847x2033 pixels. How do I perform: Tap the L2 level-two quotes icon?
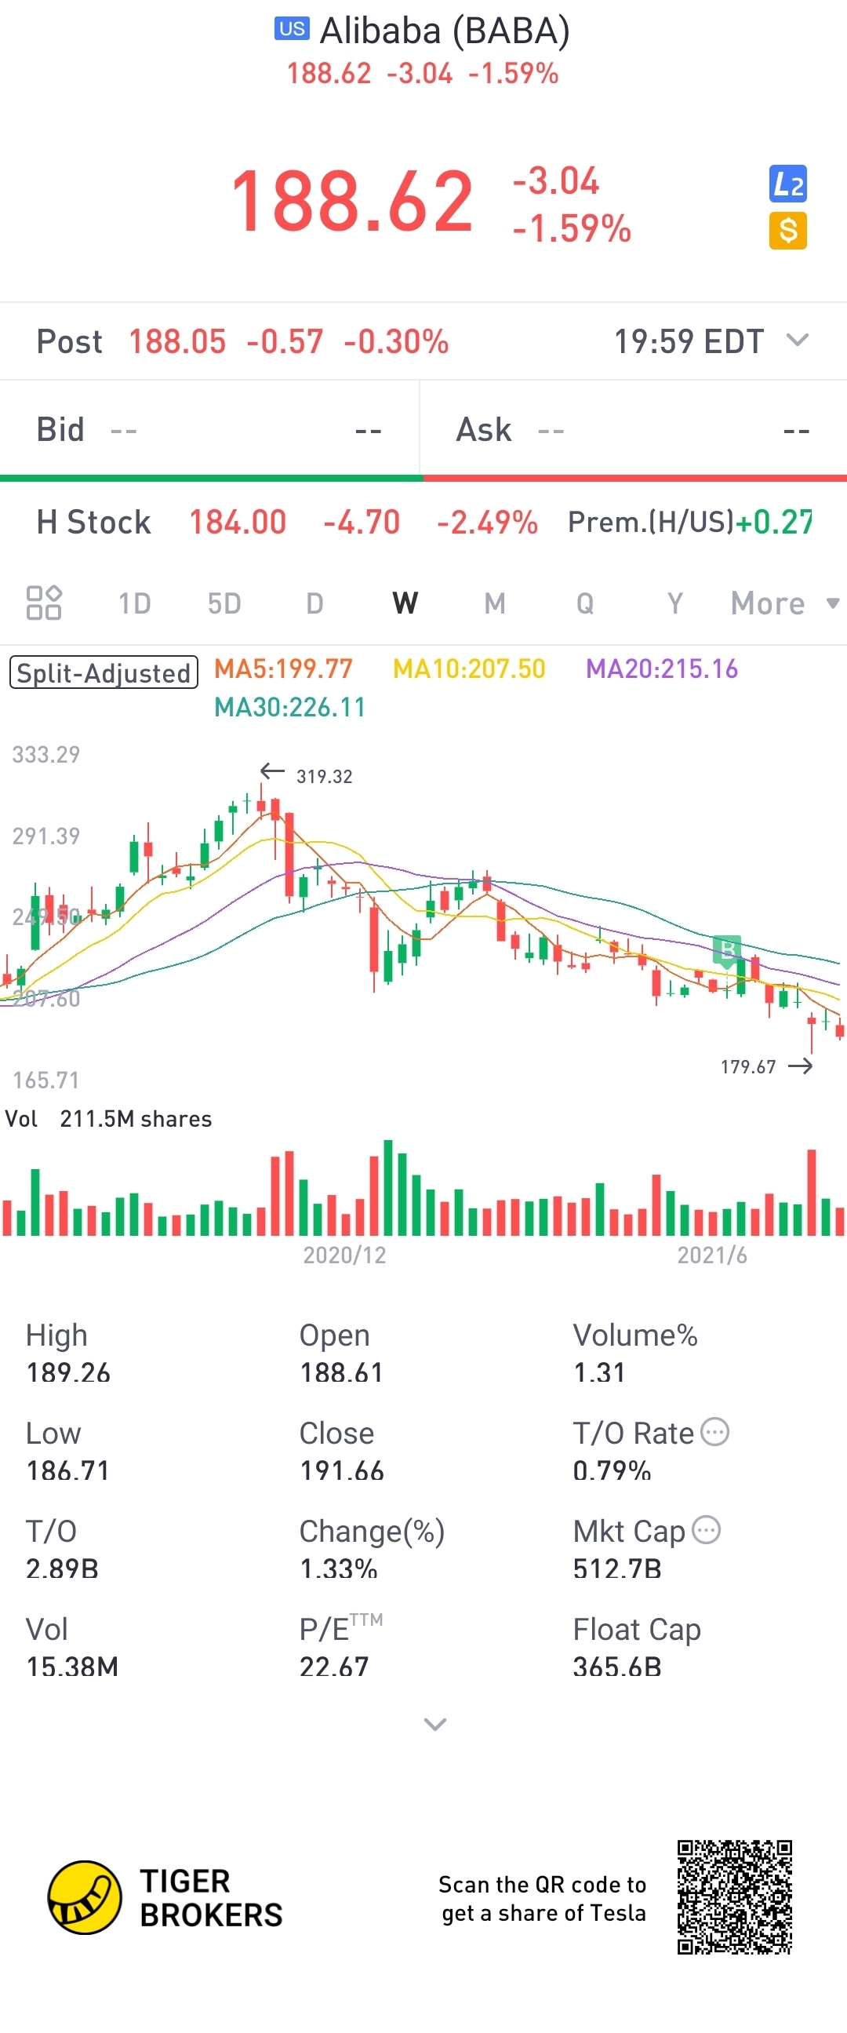coord(787,184)
